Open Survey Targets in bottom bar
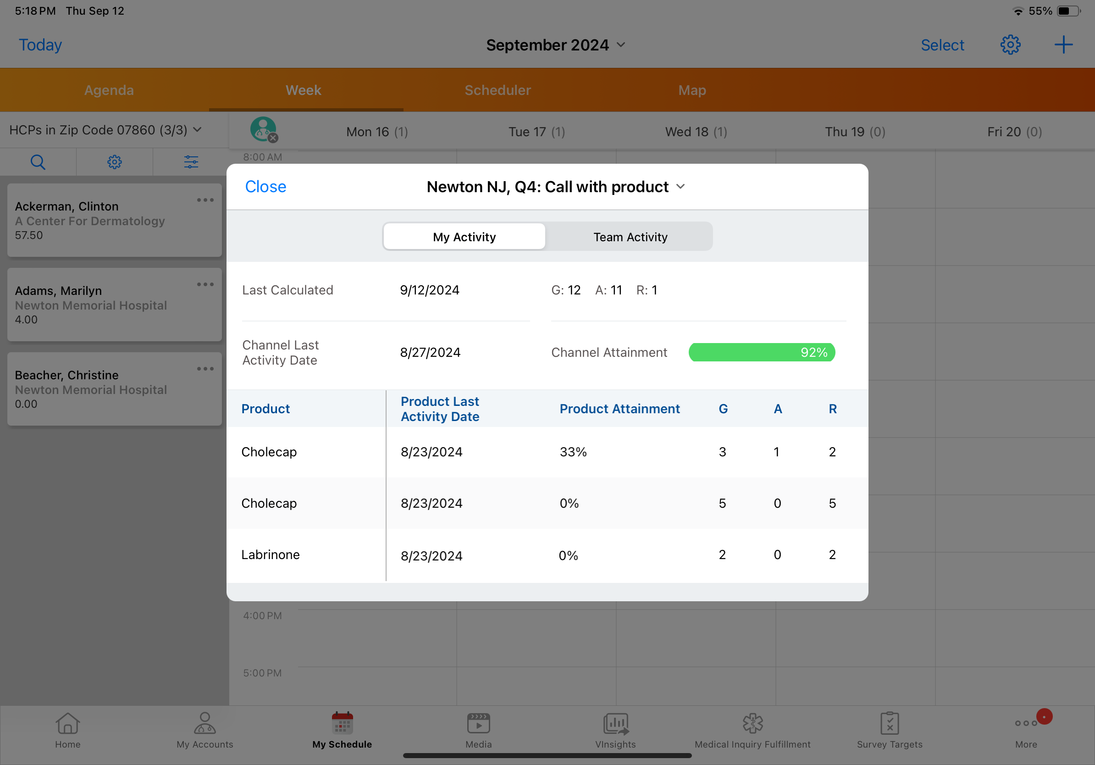Viewport: 1095px width, 765px height. (x=889, y=730)
